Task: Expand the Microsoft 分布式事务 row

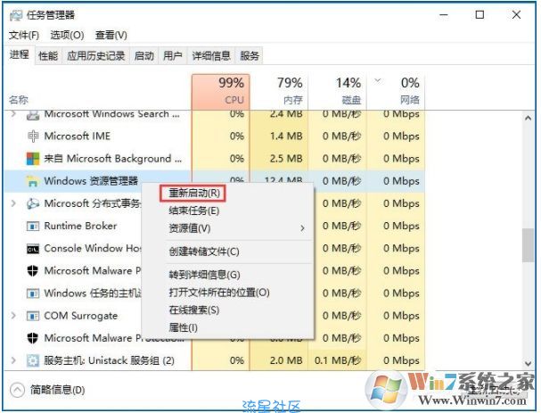Action: point(13,203)
